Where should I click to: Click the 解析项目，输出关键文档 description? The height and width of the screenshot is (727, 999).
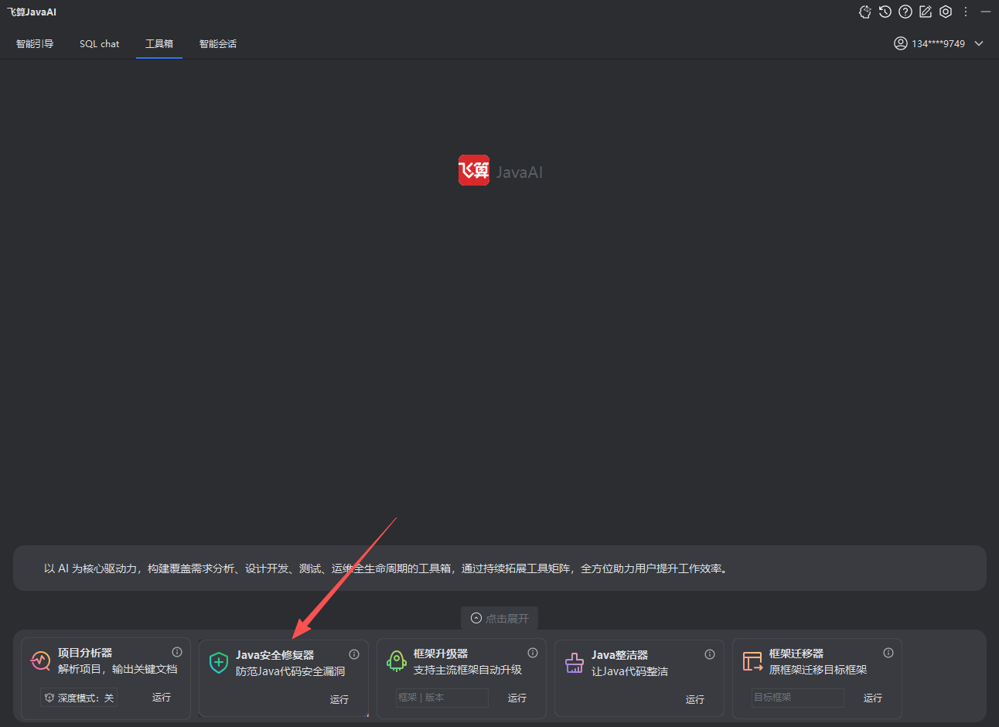(x=118, y=669)
